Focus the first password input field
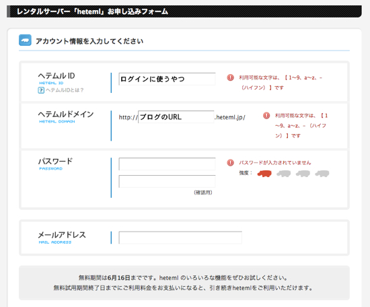This screenshot has width=370, height=307. click(167, 164)
